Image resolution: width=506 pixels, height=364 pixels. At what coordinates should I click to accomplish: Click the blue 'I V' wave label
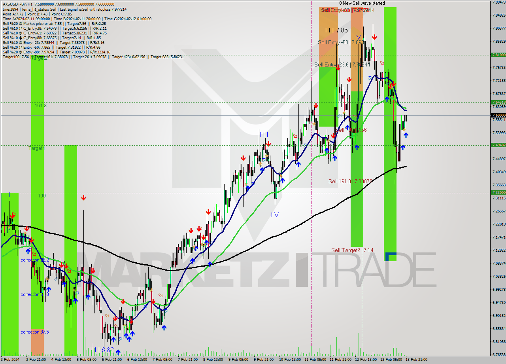pyautogui.click(x=275, y=214)
